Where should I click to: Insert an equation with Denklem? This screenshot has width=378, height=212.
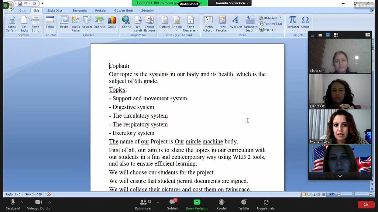pos(293,22)
